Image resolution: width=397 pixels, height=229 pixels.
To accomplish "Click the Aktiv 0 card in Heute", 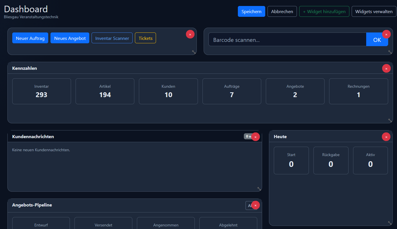I will (x=370, y=161).
